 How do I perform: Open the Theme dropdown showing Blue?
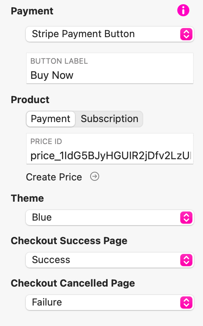[x=110, y=218]
